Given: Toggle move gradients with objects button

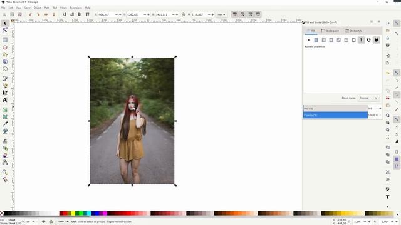Looking at the screenshot, I should [250, 14].
